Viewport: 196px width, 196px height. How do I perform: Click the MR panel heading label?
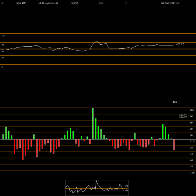click(x=175, y=102)
